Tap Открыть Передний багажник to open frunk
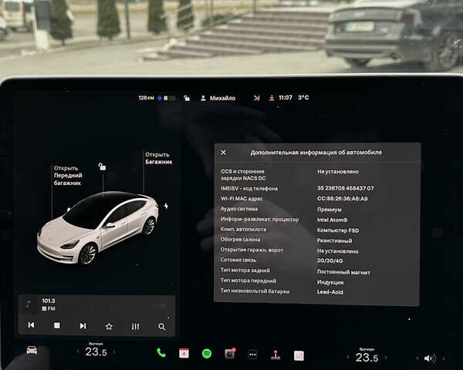The height and width of the screenshot is (370, 463). coord(68,176)
